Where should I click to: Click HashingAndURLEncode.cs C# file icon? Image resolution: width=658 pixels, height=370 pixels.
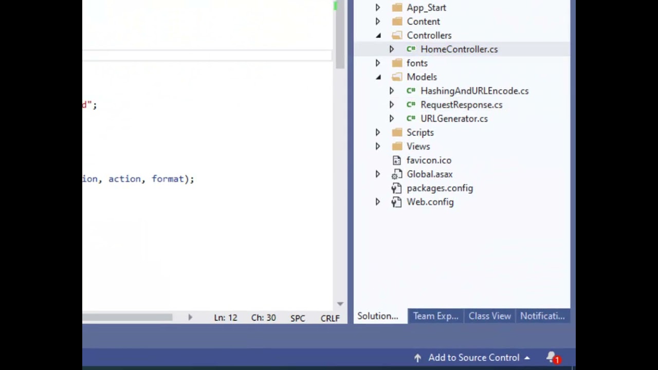(411, 91)
